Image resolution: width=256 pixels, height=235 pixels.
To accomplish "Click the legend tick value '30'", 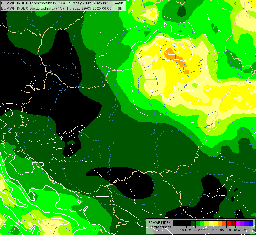I will (209, 230).
